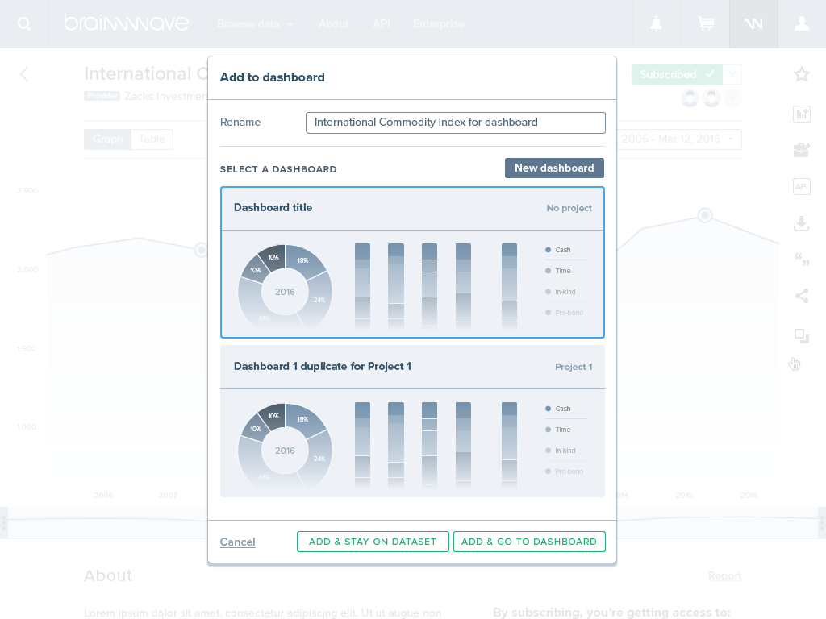Open the brainwave logo home link

126,23
